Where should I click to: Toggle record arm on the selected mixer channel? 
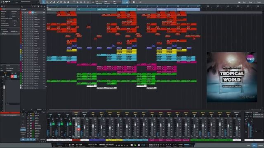pos(79,129)
